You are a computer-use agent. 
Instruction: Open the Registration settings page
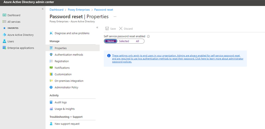[x=62, y=61]
